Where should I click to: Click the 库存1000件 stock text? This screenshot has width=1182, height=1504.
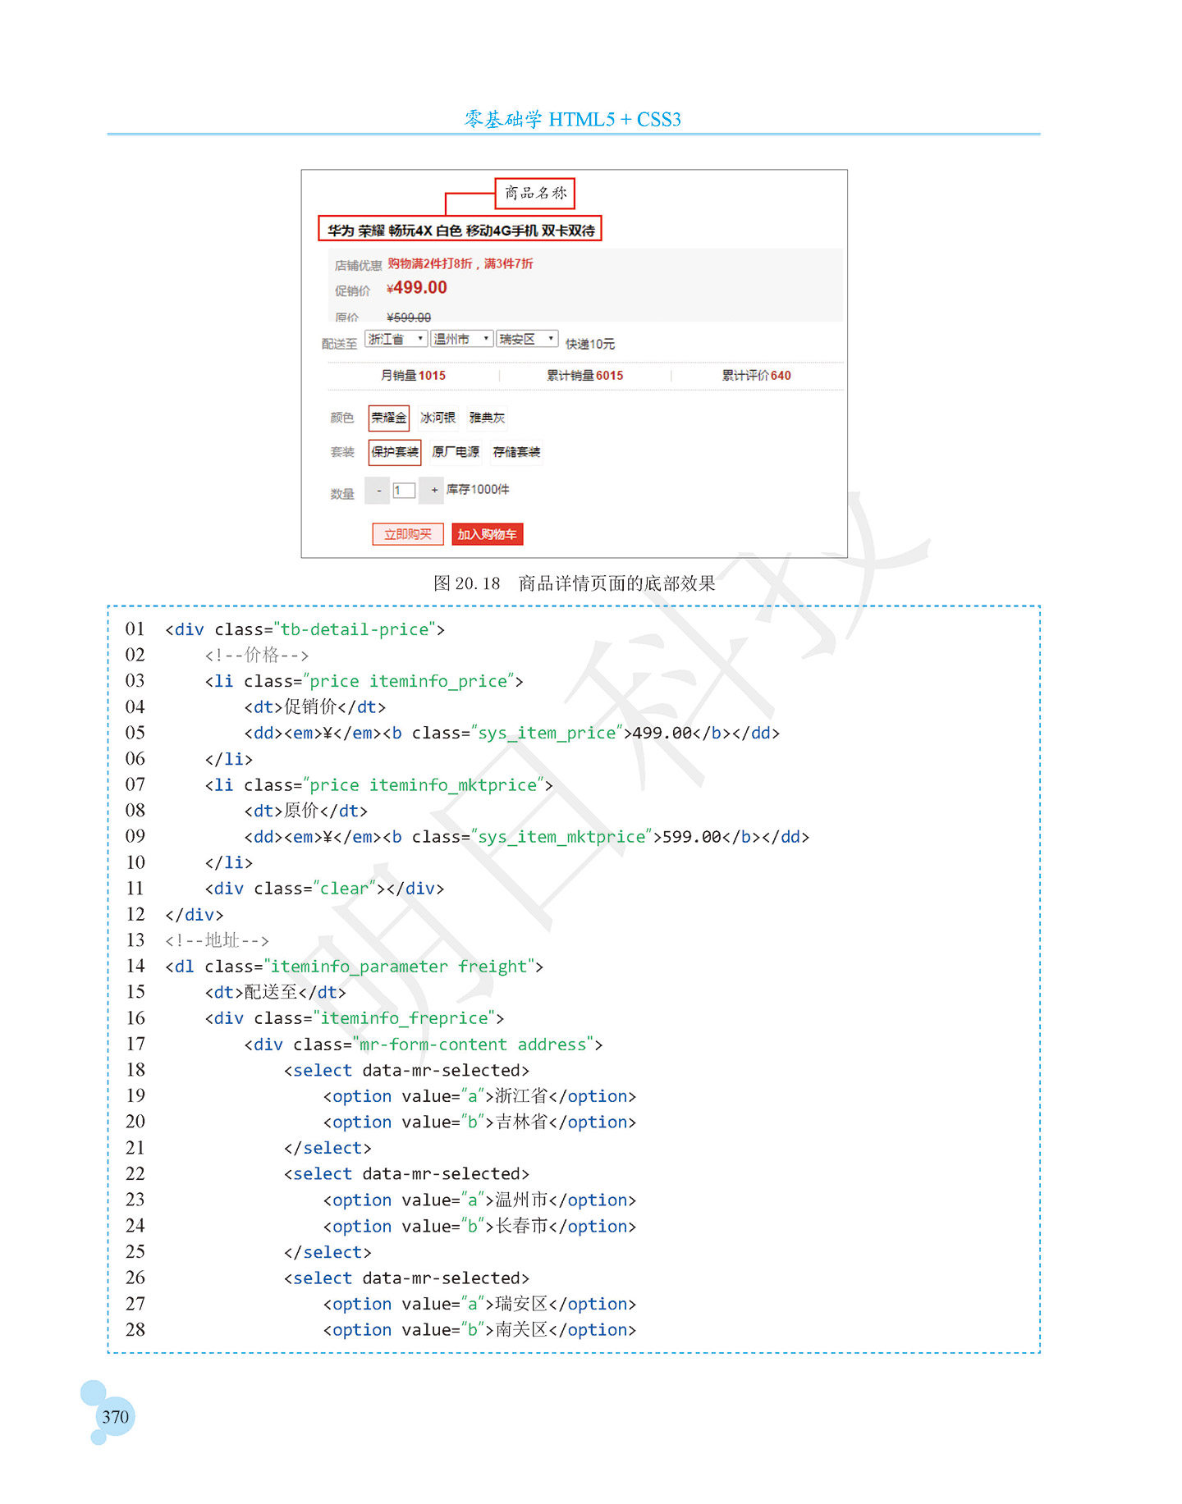[478, 490]
